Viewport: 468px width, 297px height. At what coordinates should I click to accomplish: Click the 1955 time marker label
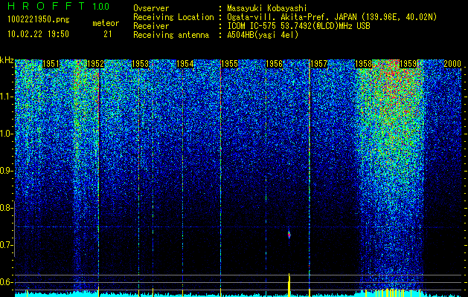click(x=229, y=64)
